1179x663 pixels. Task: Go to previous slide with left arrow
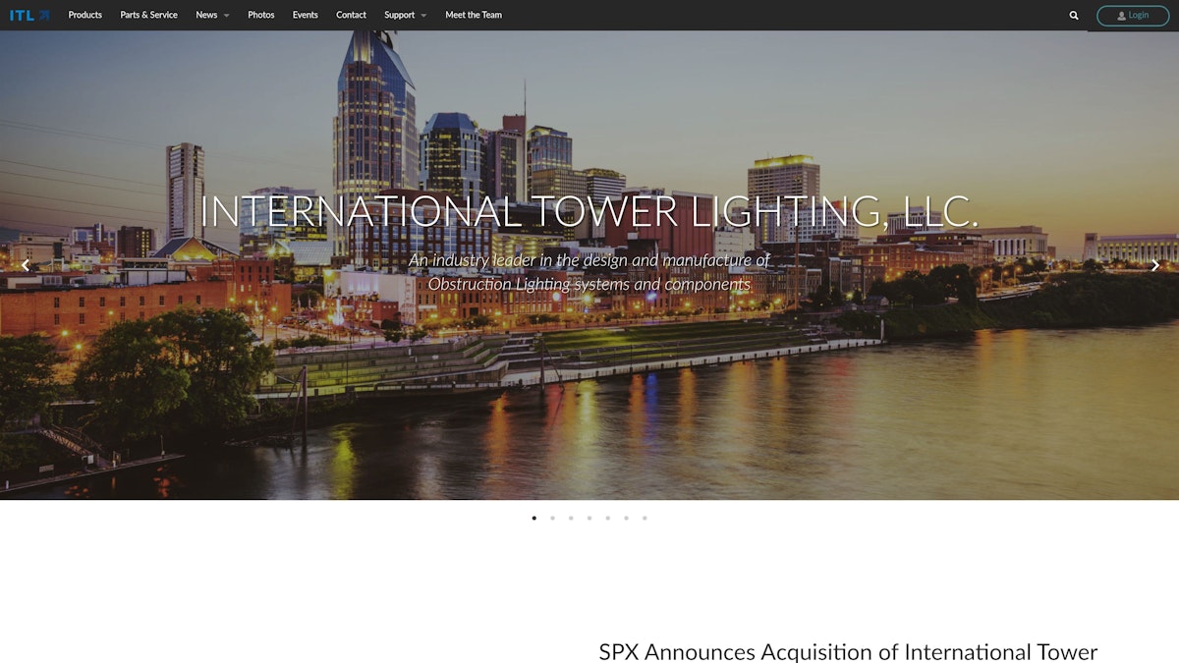point(26,265)
